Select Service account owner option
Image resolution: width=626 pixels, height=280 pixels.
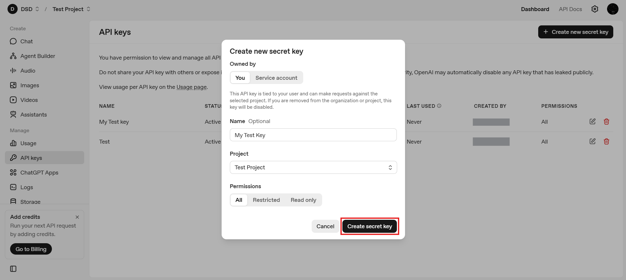(x=276, y=78)
